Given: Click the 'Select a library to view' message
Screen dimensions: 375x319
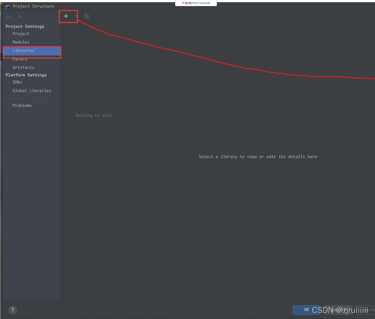Looking at the screenshot, I should click(258, 157).
